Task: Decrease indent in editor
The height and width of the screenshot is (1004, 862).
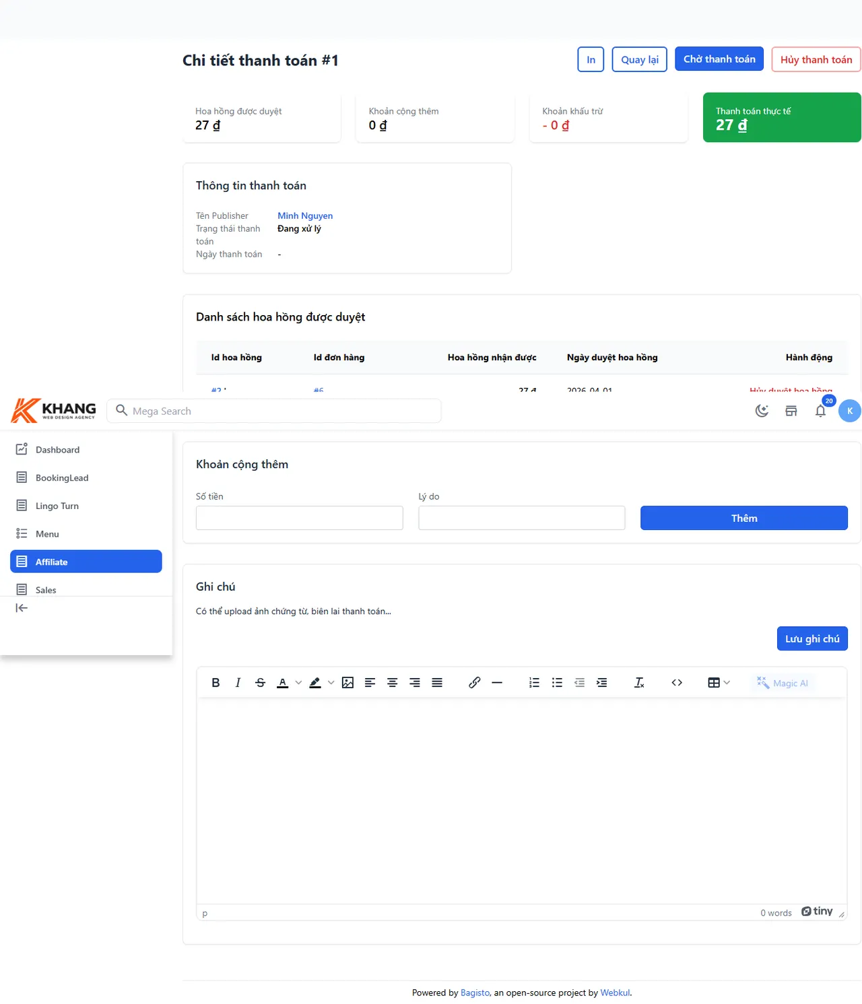Action: pyautogui.click(x=579, y=683)
